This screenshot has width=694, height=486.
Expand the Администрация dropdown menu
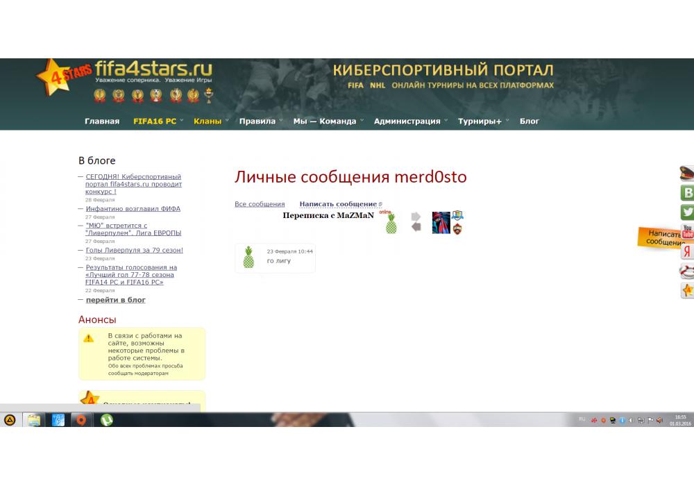pyautogui.click(x=407, y=121)
